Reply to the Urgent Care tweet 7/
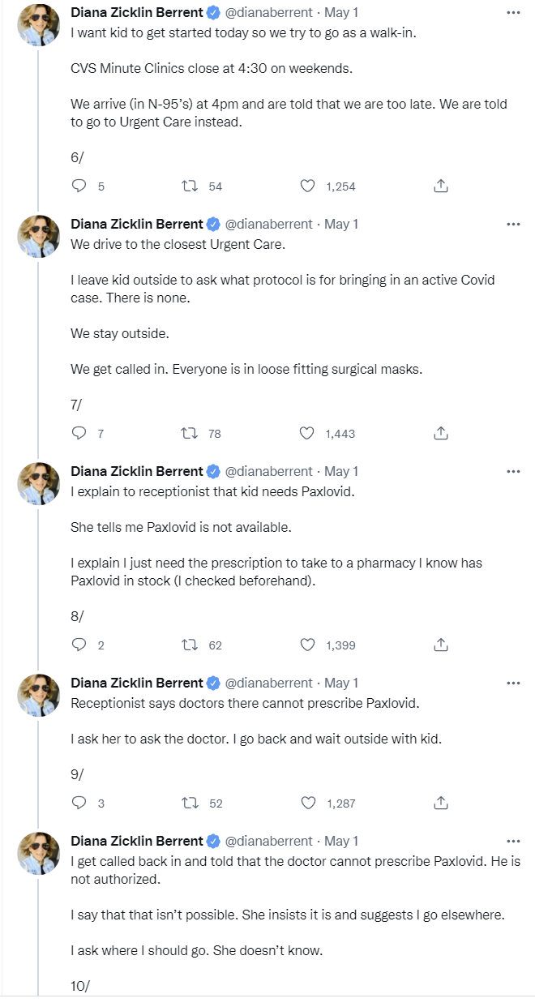 pyautogui.click(x=79, y=434)
